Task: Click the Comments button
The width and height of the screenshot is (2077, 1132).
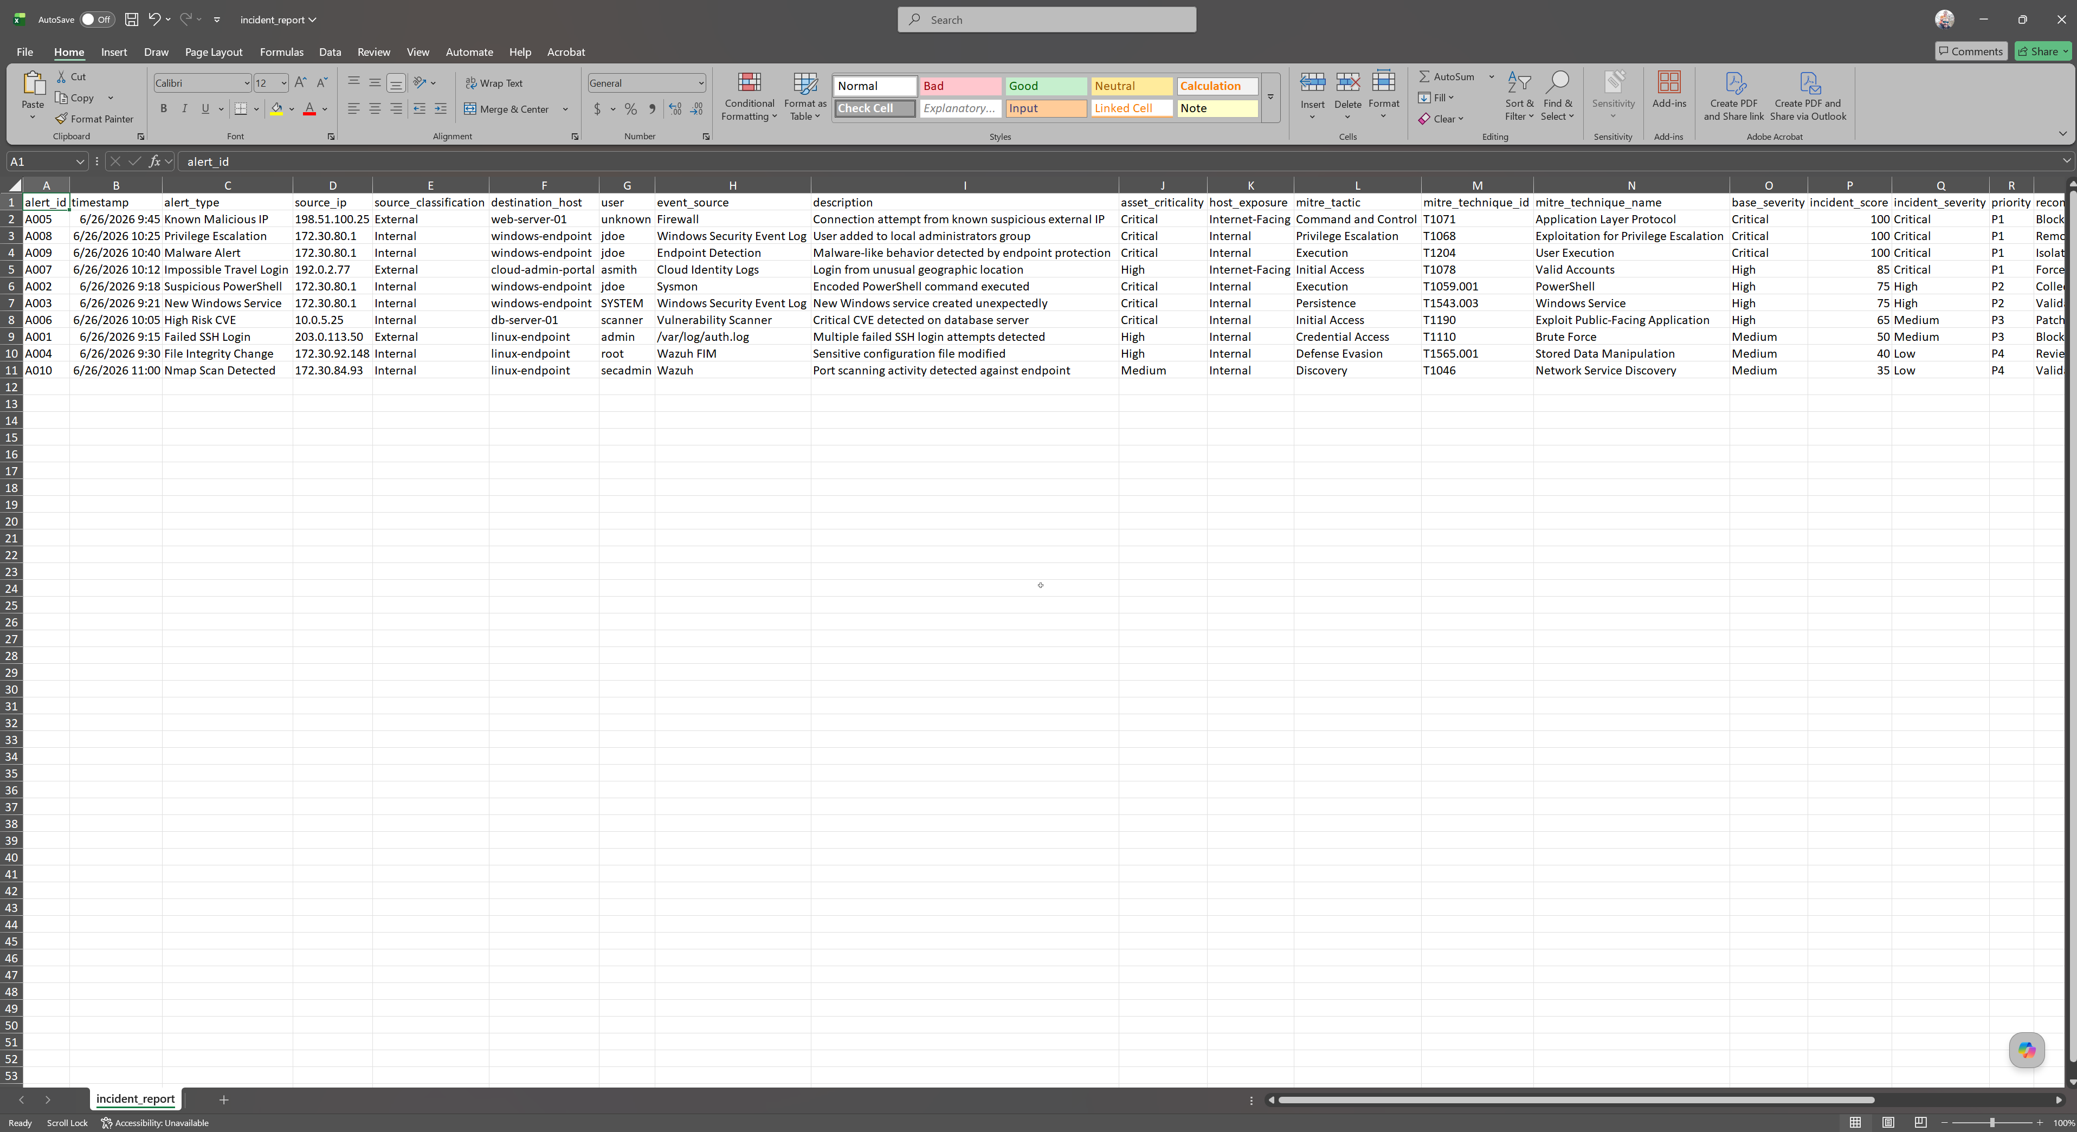Action: (x=1971, y=51)
